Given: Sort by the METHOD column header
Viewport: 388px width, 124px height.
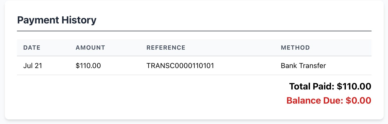Looking at the screenshot, I should click(x=295, y=48).
